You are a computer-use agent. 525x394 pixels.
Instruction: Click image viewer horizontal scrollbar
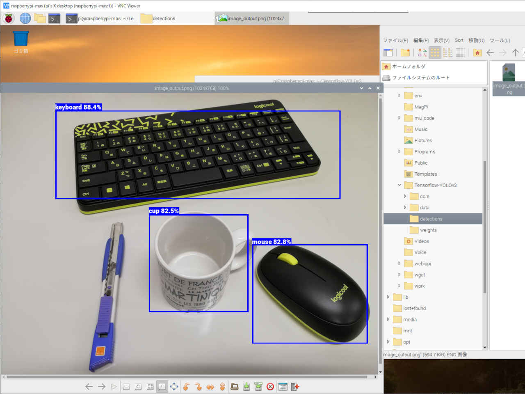(x=187, y=377)
